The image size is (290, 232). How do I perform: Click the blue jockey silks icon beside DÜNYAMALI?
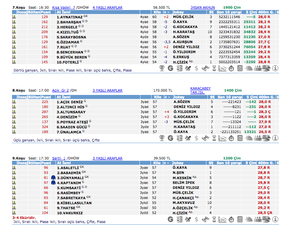point(53,178)
